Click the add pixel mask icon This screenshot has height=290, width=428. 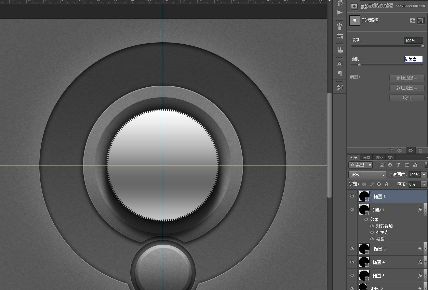(412, 20)
